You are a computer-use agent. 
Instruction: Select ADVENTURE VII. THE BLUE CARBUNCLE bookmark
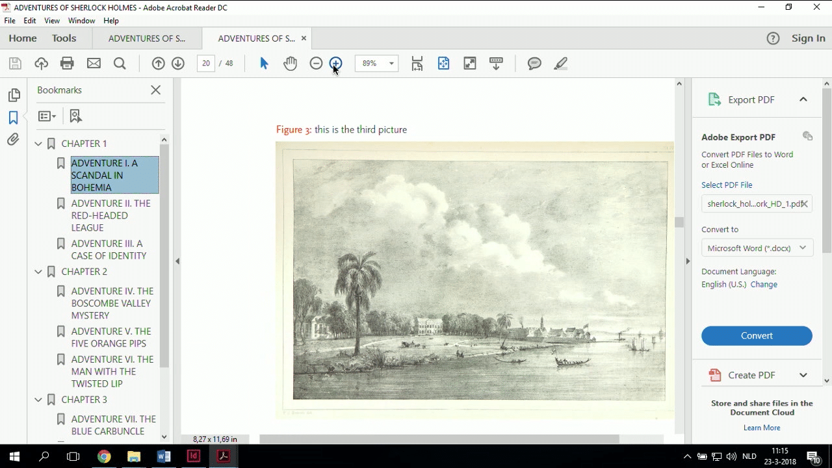(x=114, y=425)
